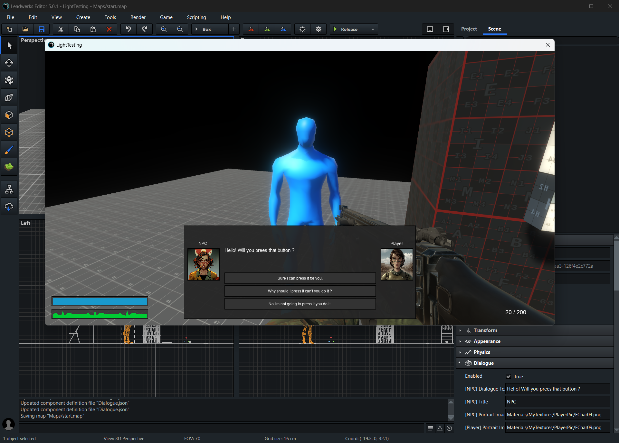Toggle the right side panel layout button
Image resolution: width=619 pixels, height=443 pixels.
(x=446, y=29)
